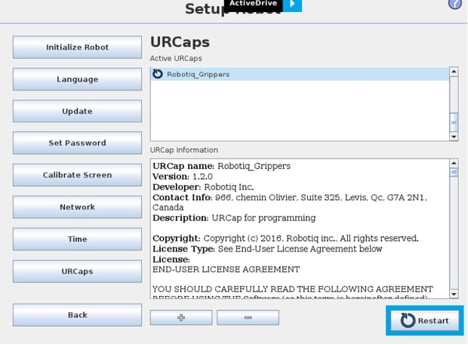Select the URCaps menu button
This screenshot has width=468, height=345.
click(x=77, y=271)
